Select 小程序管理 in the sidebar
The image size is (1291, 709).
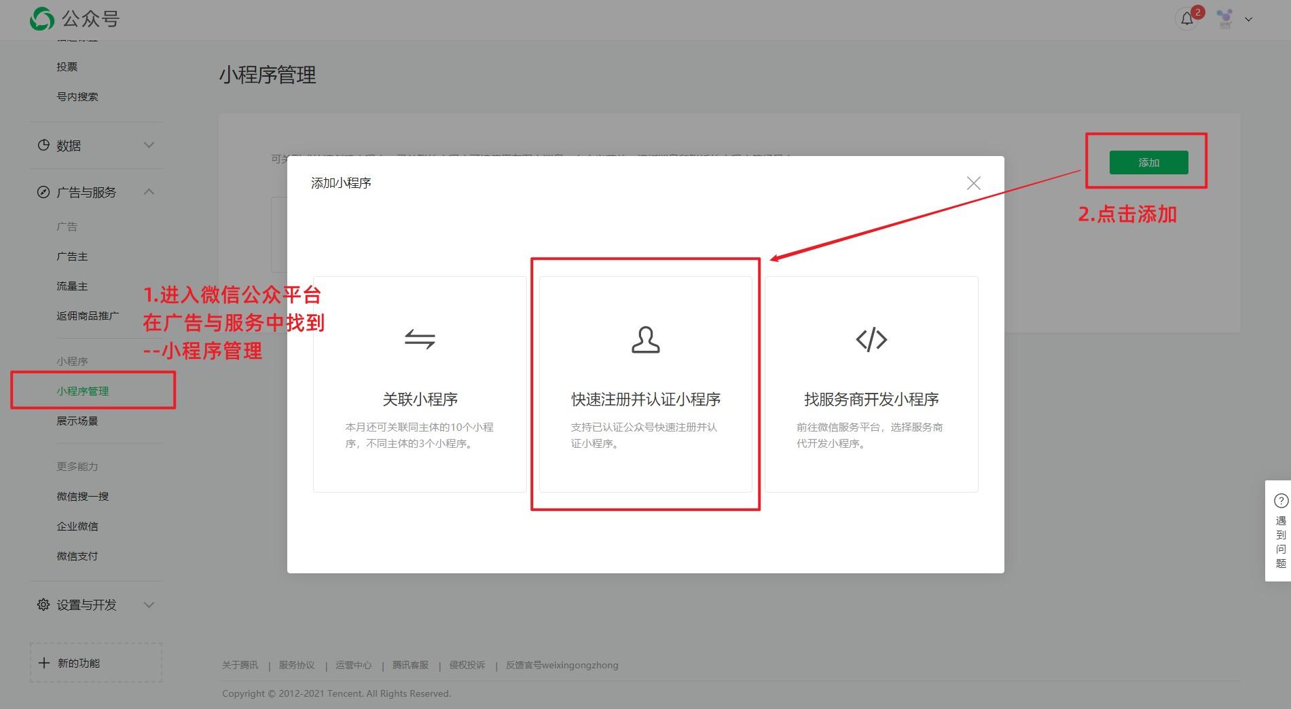(83, 391)
